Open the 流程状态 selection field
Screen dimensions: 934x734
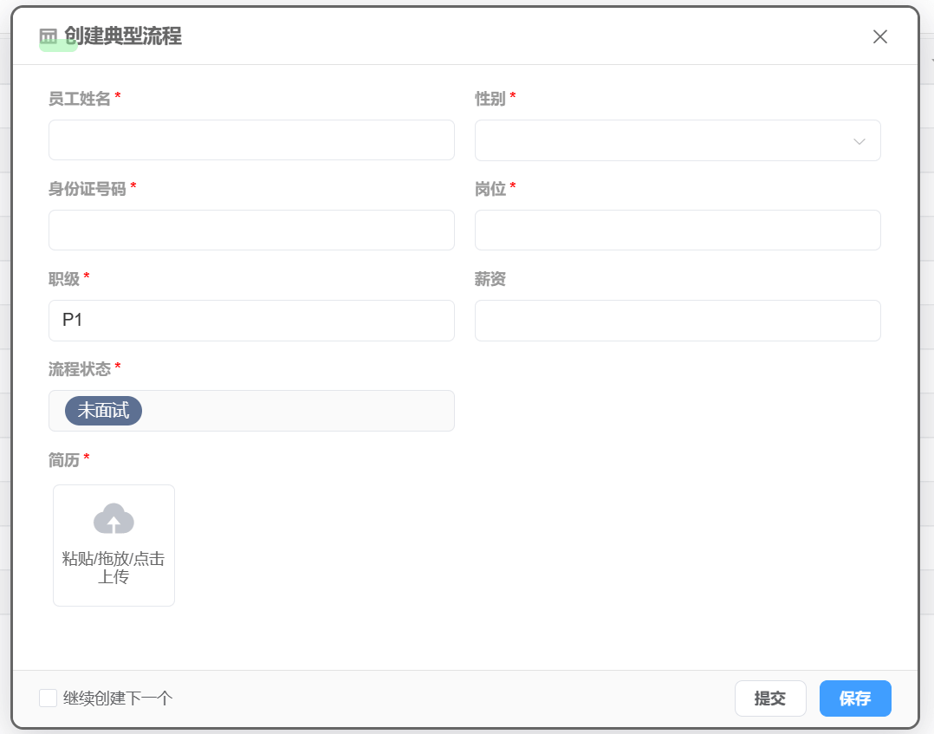click(x=295, y=411)
